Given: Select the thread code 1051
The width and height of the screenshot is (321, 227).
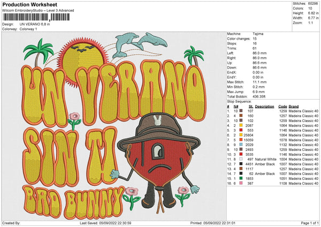Looking at the screenshot, I should pos(283,179).
